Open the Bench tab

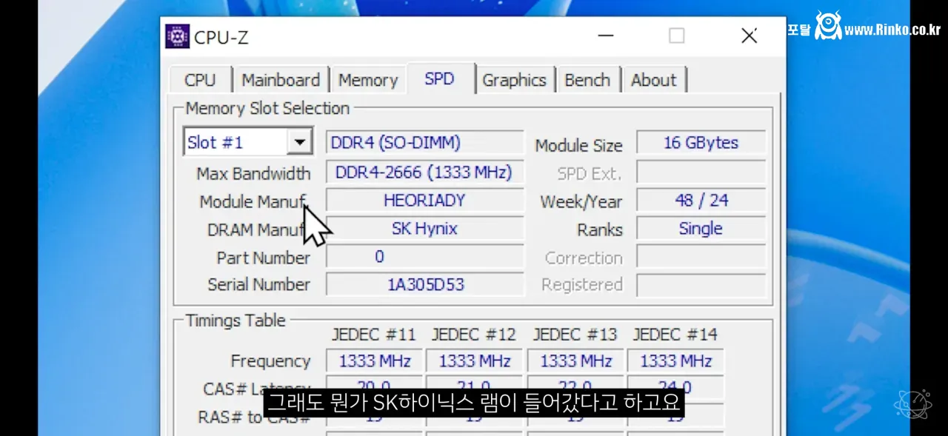coord(588,79)
